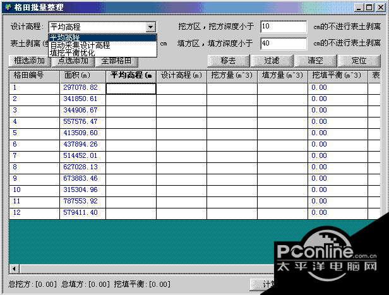Viewport: 389px width, 295px height.
Task: Select 平均高程 in dropdown list
Action: pyautogui.click(x=102, y=38)
